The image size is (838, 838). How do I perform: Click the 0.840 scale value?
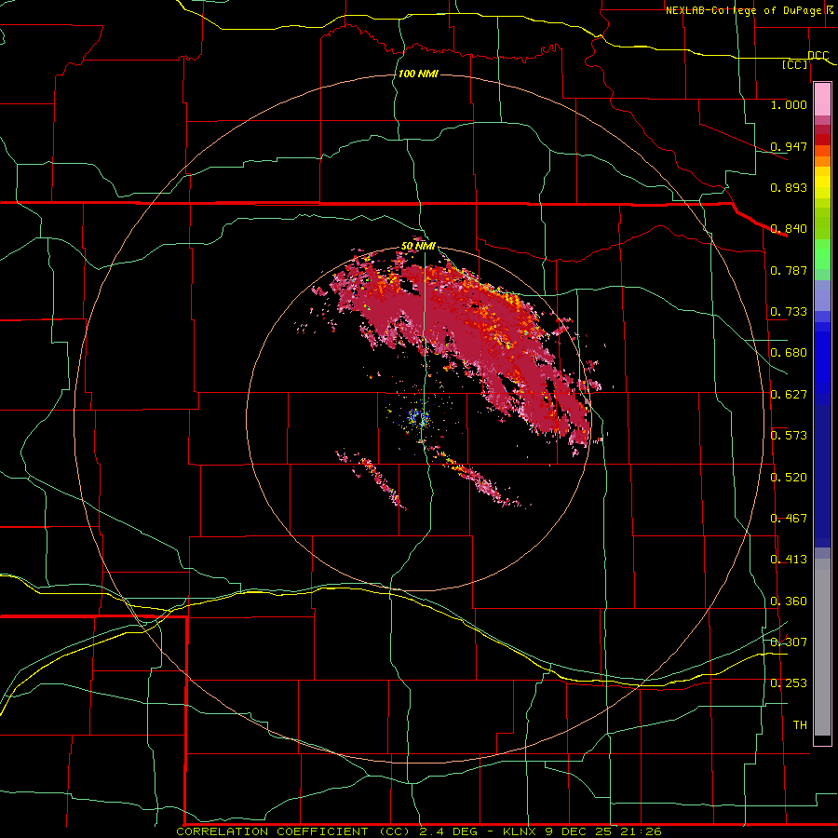point(789,229)
